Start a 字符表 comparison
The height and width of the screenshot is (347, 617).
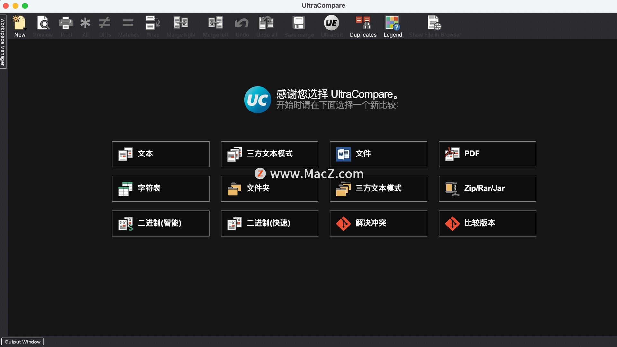[x=161, y=189]
